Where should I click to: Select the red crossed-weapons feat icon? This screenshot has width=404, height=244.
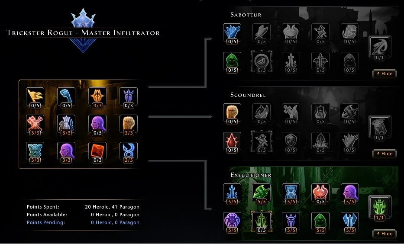35,125
